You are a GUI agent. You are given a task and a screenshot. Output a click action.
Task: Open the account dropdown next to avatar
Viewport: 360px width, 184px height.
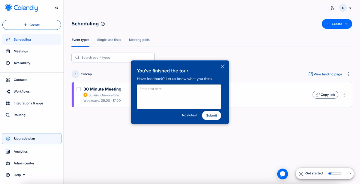click(x=350, y=8)
